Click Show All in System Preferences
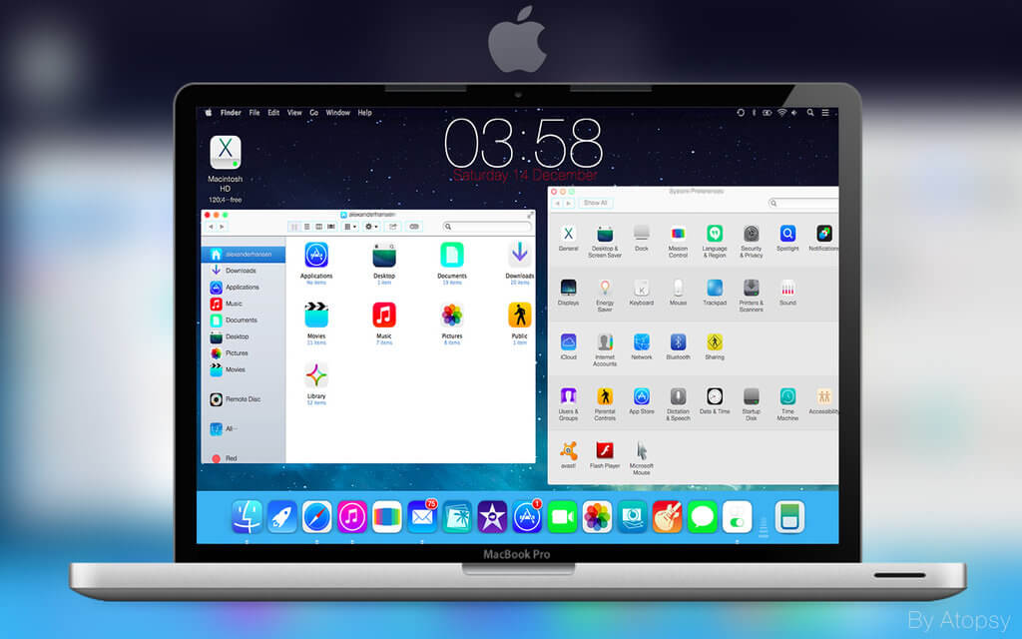1022x639 pixels. [595, 203]
